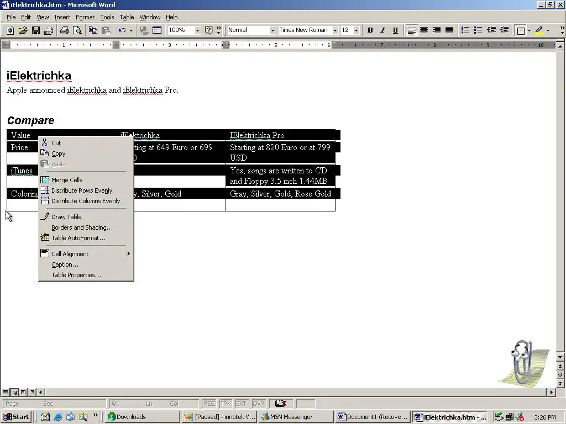
Task: Choose Cut from the context menu
Action: [86, 143]
